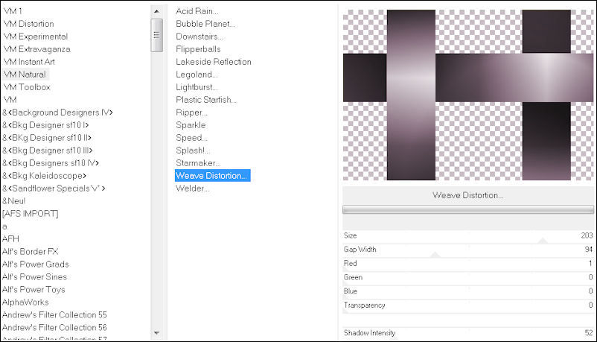Select [AFS IMPORT] category

(30, 214)
